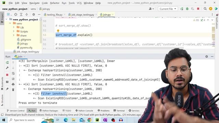Close the join.py editor tab
Screen dimensions: 219x123
[x=113, y=14]
